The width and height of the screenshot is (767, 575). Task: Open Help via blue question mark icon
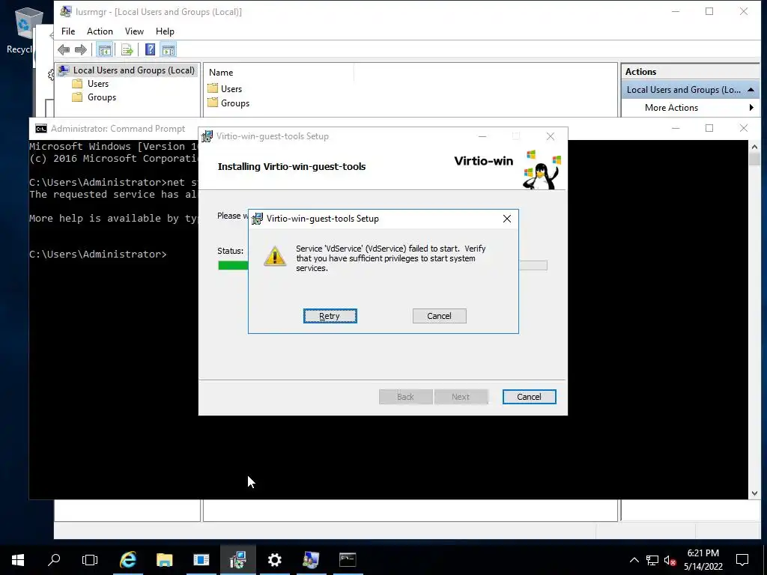(150, 49)
